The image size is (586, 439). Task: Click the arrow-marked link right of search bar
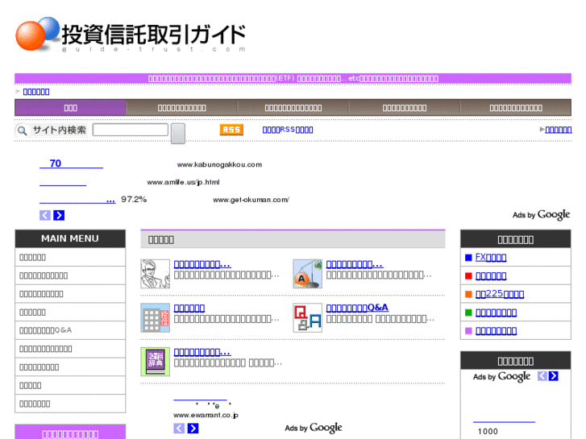559,130
